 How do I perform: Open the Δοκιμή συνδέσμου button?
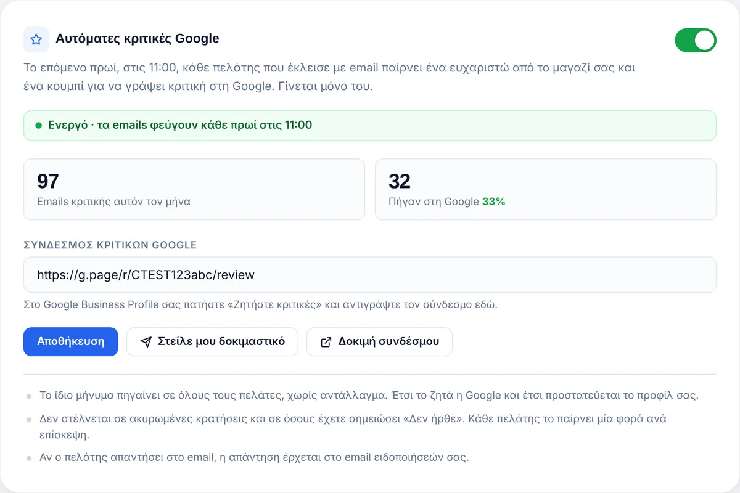click(x=379, y=341)
